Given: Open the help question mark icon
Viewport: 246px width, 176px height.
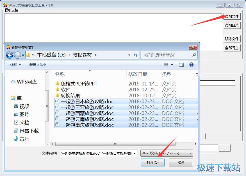Looking at the screenshot, I should pos(192,65).
